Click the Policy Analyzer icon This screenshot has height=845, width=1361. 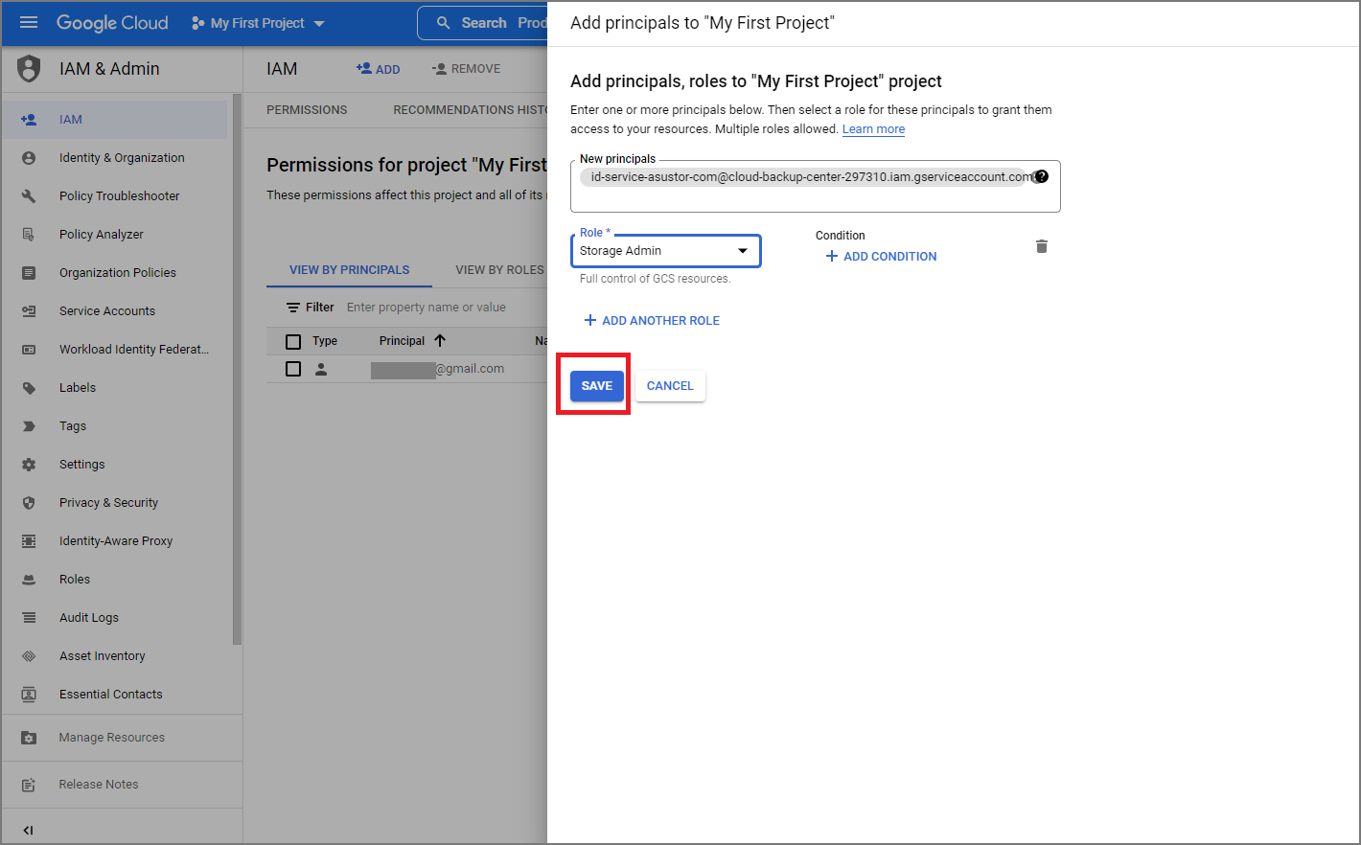(x=29, y=235)
